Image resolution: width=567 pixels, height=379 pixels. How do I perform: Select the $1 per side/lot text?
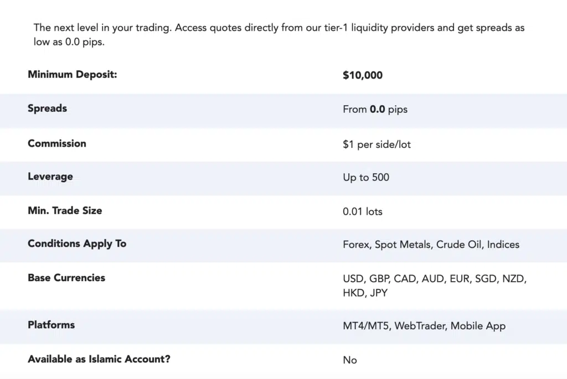377,144
